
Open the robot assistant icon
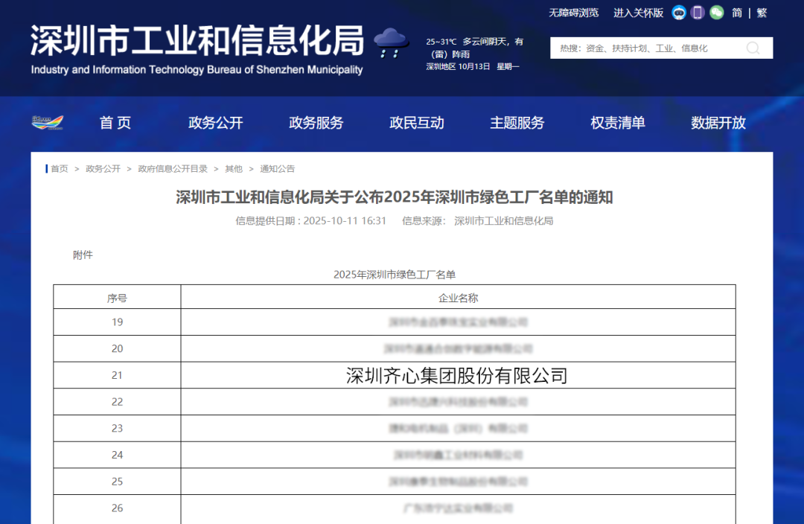(x=679, y=13)
